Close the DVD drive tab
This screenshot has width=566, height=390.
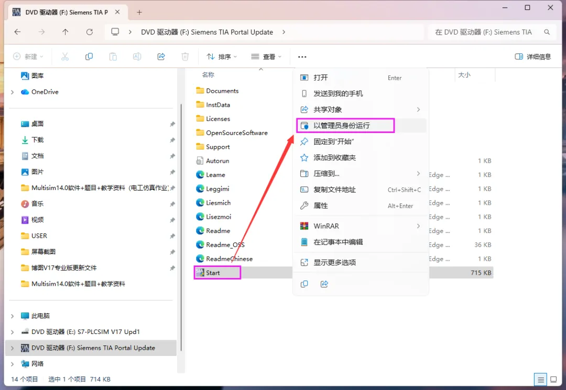point(118,12)
